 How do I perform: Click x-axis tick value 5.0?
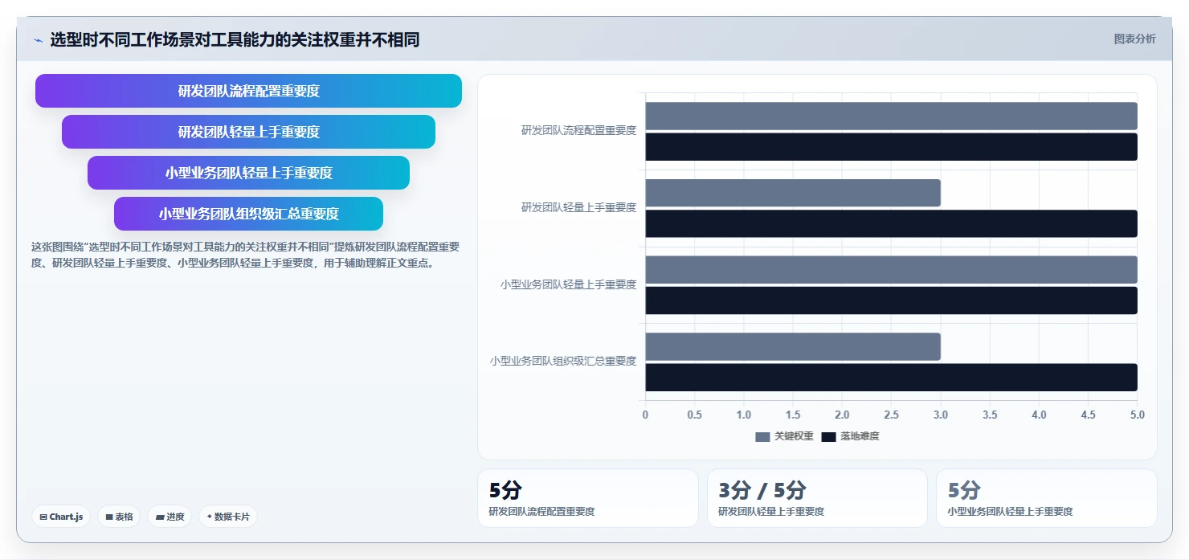coord(1137,415)
